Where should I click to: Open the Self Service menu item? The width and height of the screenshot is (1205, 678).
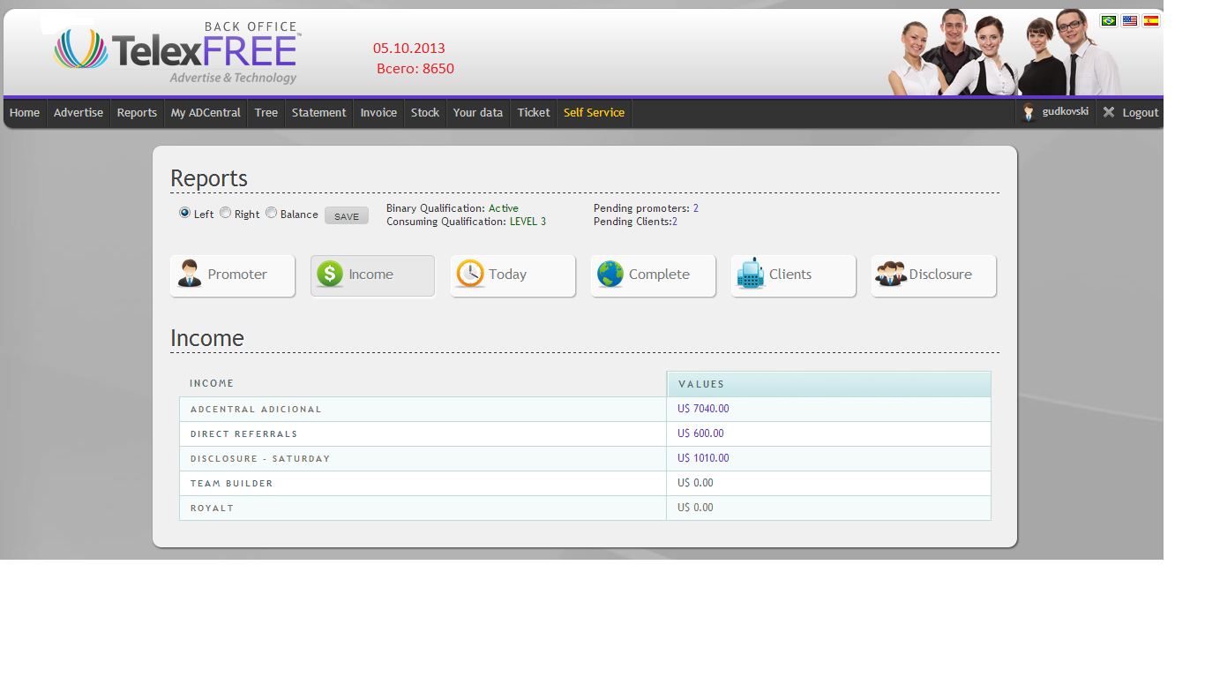click(594, 112)
